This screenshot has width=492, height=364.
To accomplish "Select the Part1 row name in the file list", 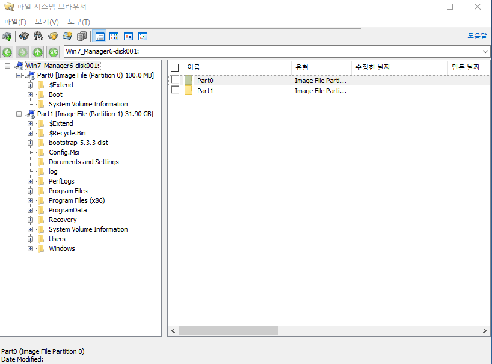I will coord(205,91).
